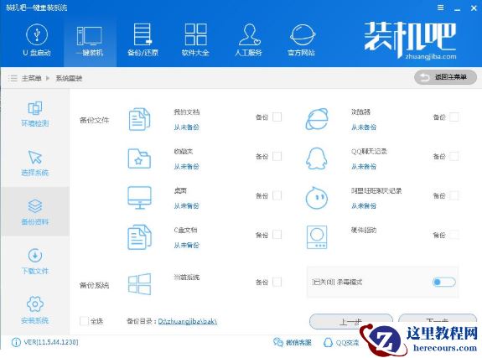Open the backup directory D:\zhuangjiba\bak\ link

tap(188, 321)
